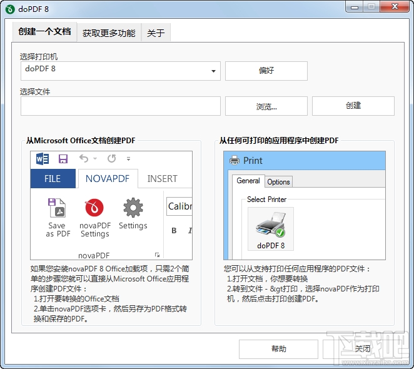This screenshot has height=369, width=414.
Task: Click the 创建 button
Action: (x=353, y=106)
